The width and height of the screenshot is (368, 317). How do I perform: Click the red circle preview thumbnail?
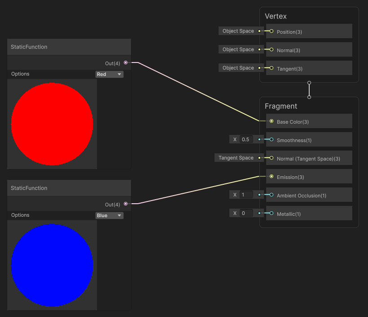click(x=52, y=123)
